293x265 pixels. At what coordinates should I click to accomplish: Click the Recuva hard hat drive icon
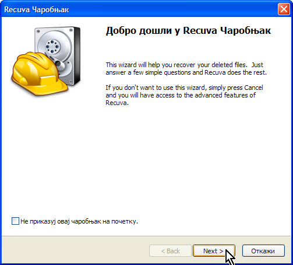tap(46, 61)
